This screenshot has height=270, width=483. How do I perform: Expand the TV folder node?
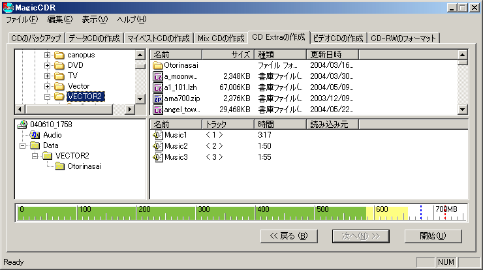coord(47,76)
